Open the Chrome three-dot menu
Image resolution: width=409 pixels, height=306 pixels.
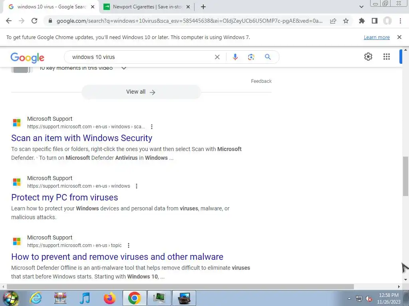[x=400, y=21]
